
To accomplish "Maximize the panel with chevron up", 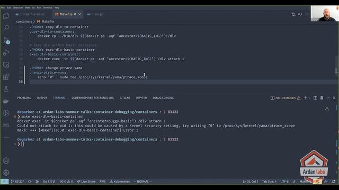I will click(328, 98).
